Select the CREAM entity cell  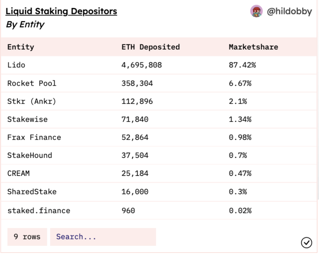tap(18, 173)
